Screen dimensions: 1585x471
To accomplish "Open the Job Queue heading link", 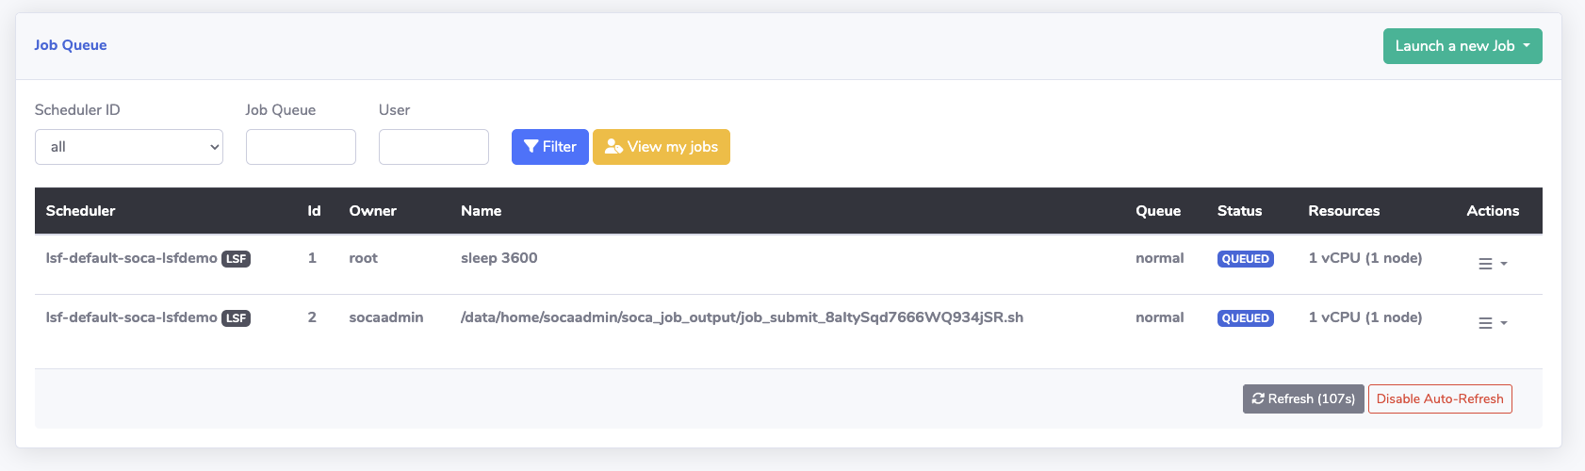I will coord(71,45).
